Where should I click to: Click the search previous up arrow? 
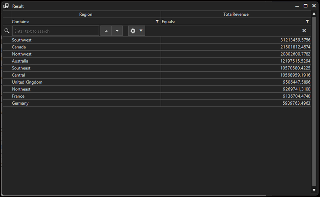[x=106, y=31]
